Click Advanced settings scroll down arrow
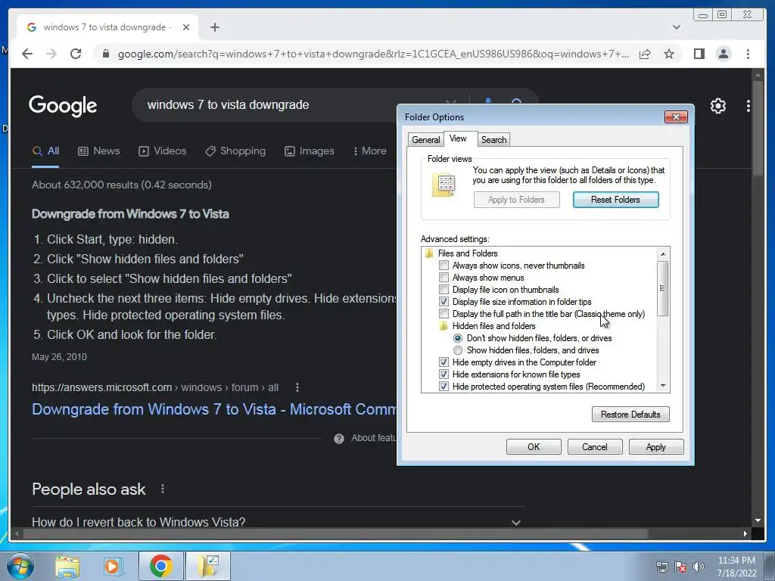The width and height of the screenshot is (775, 581). [x=663, y=386]
